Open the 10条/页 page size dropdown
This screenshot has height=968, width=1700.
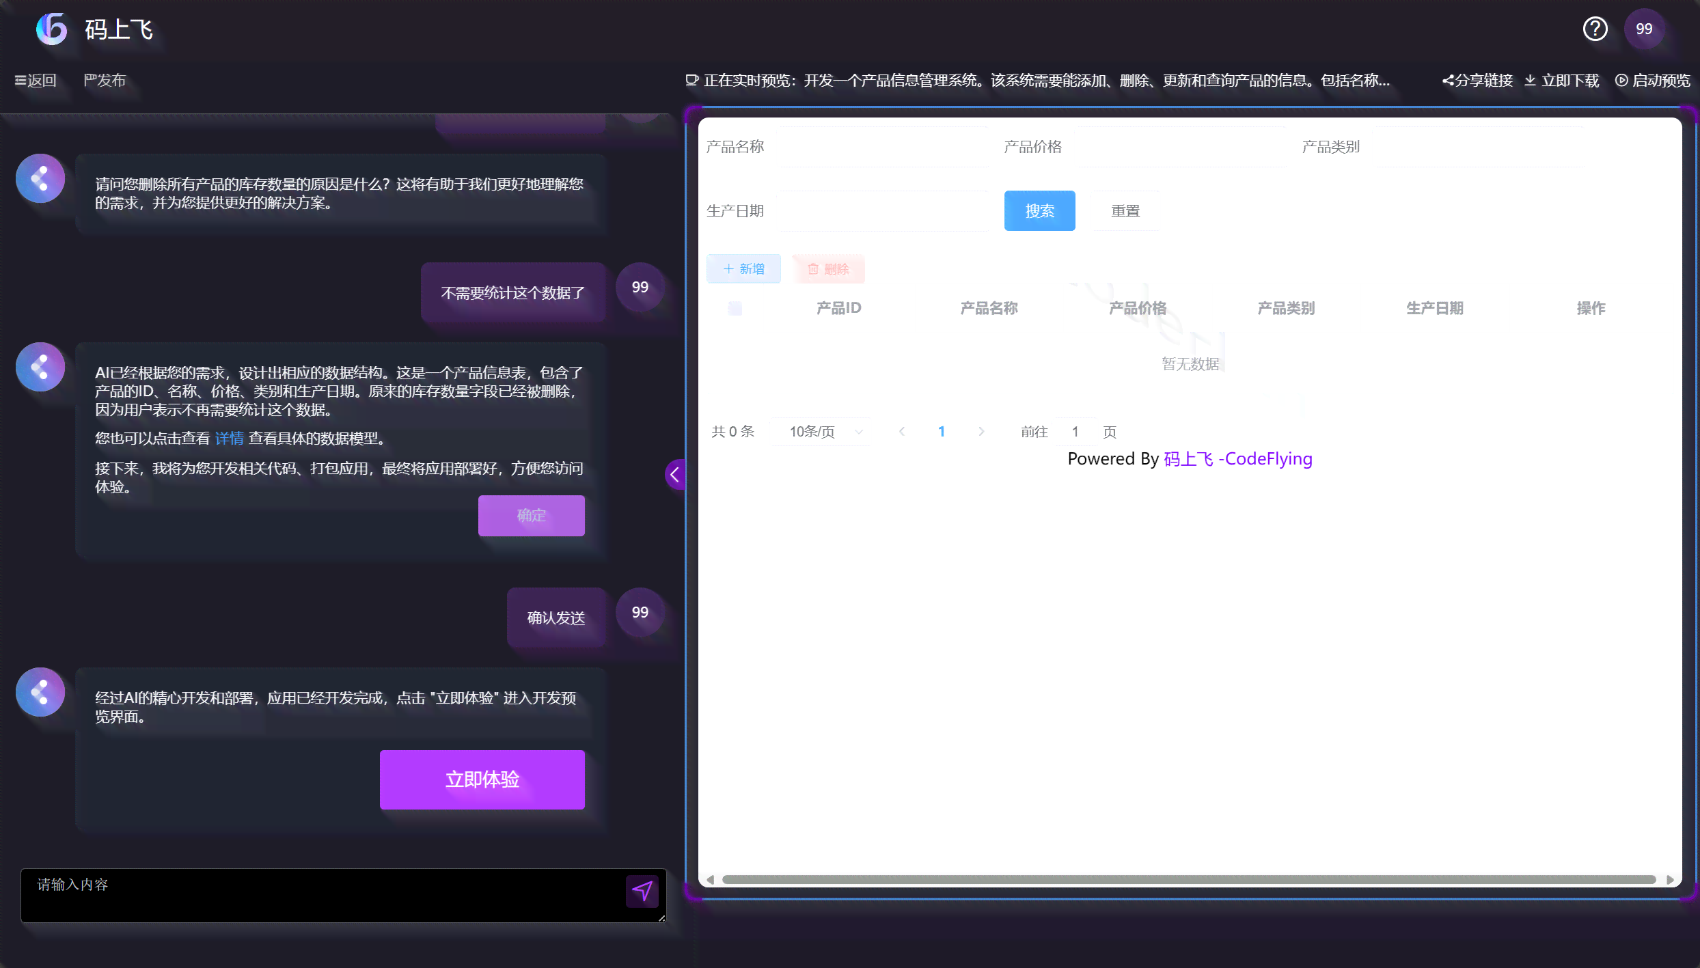tap(821, 431)
